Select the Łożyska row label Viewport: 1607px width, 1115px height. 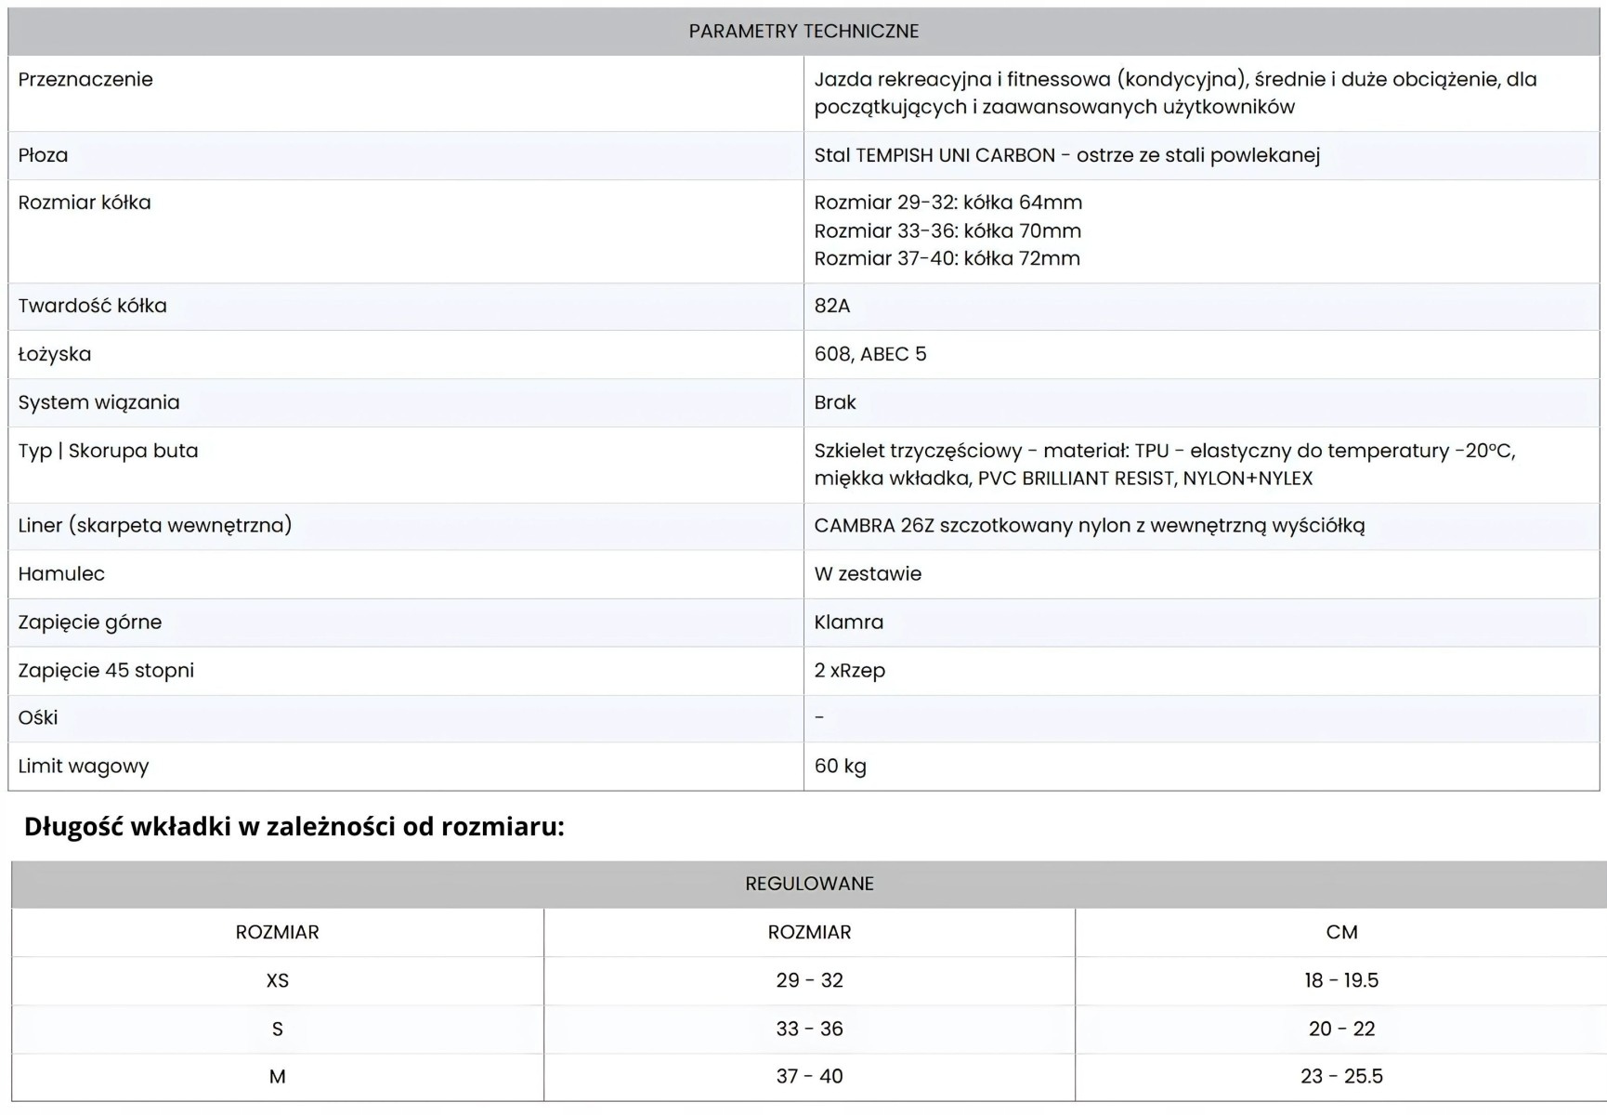tap(55, 354)
